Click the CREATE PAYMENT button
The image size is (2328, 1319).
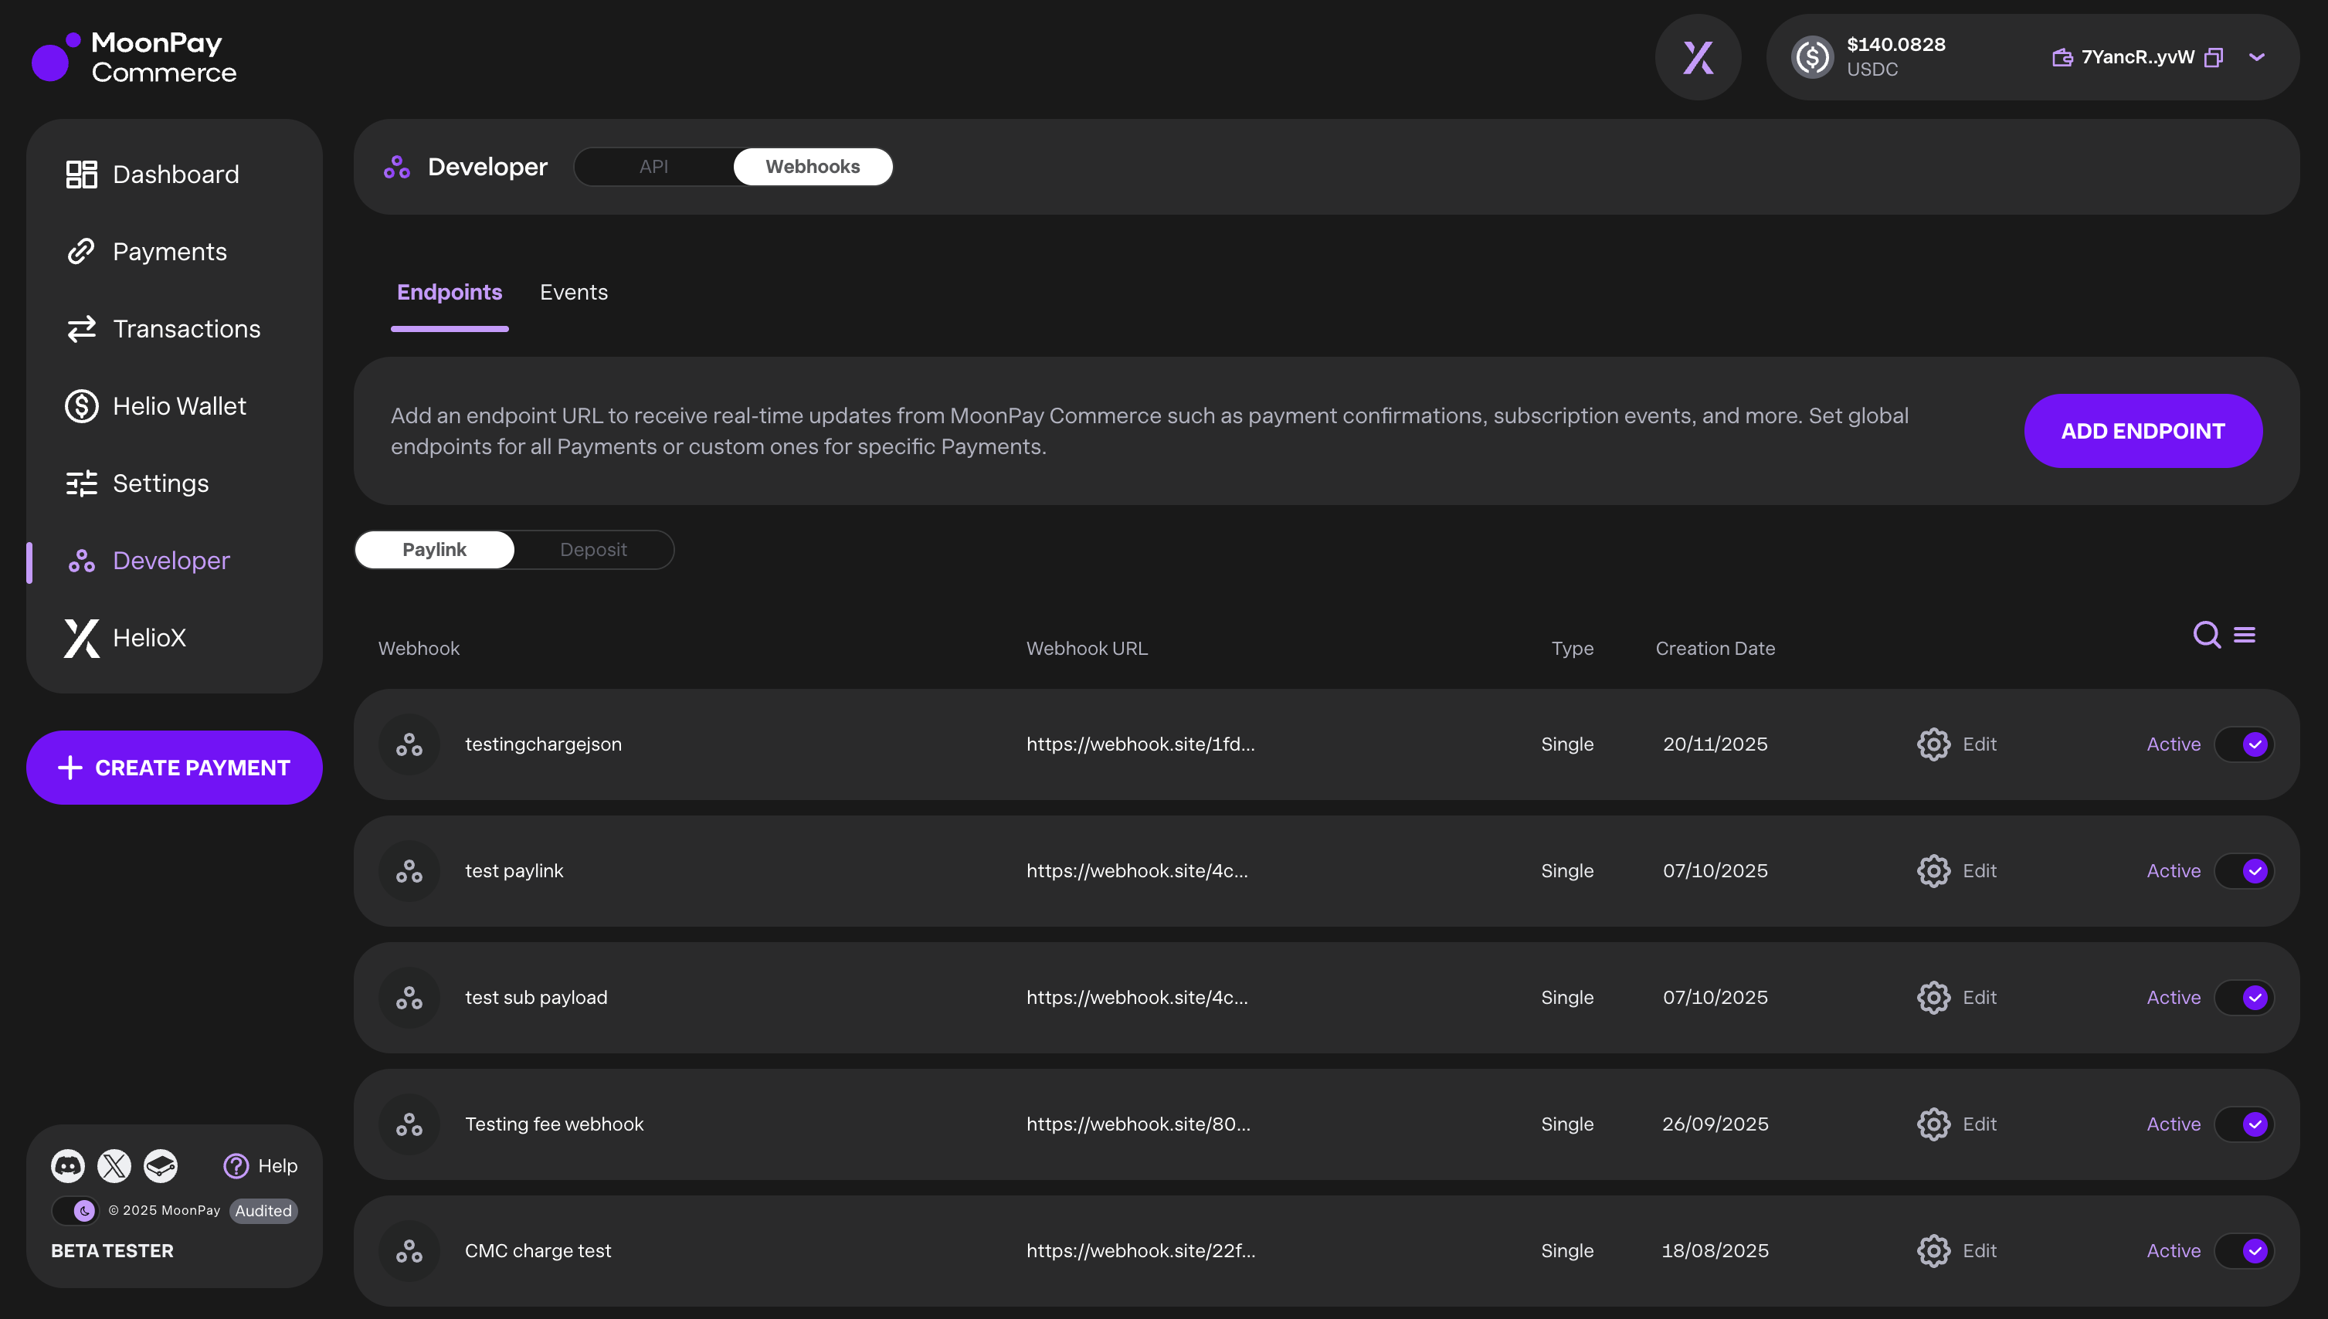175,768
